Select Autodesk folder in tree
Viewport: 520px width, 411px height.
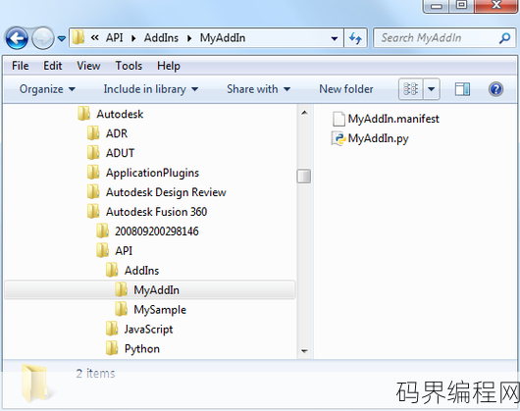click(120, 114)
